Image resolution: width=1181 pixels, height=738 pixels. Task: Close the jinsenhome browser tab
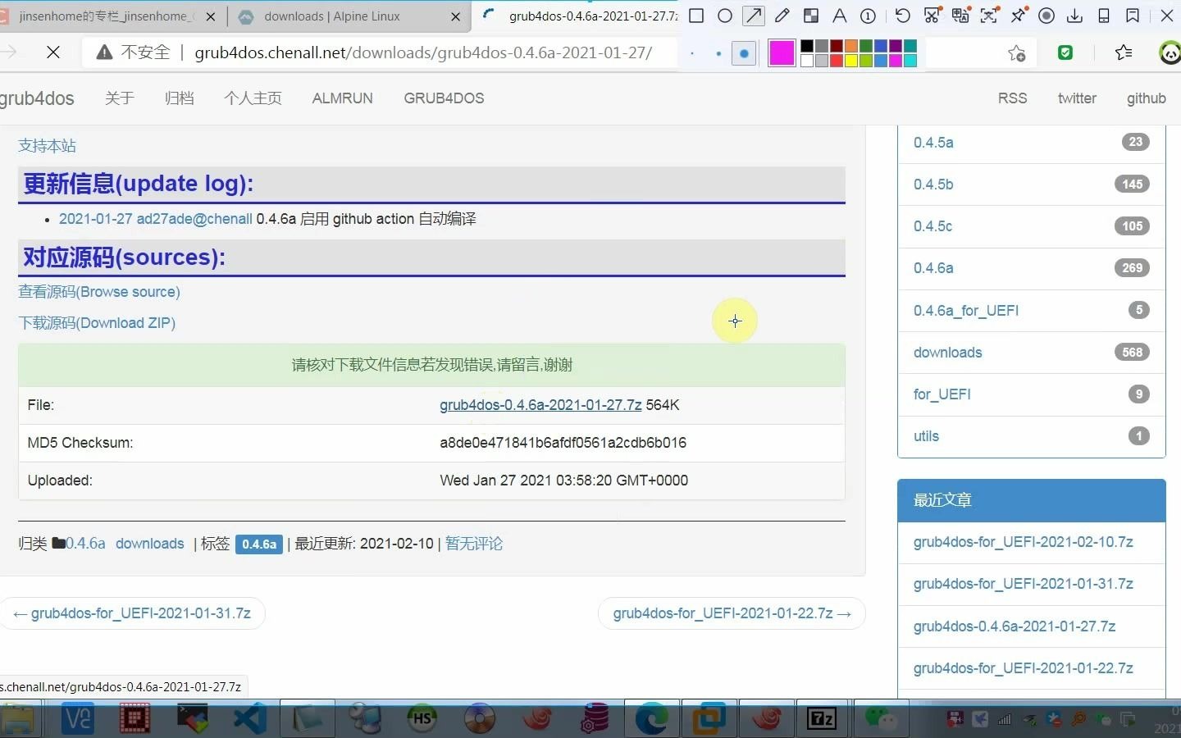click(x=211, y=16)
